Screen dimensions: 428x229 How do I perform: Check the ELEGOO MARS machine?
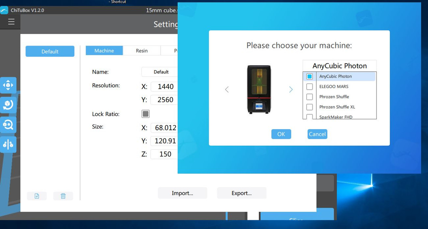[x=309, y=86]
